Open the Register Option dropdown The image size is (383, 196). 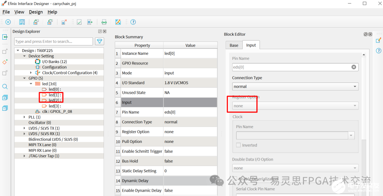pyautogui.click(x=295, y=106)
